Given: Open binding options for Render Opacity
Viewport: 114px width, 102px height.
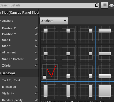Looking at the screenshot, I should pos(36,100).
